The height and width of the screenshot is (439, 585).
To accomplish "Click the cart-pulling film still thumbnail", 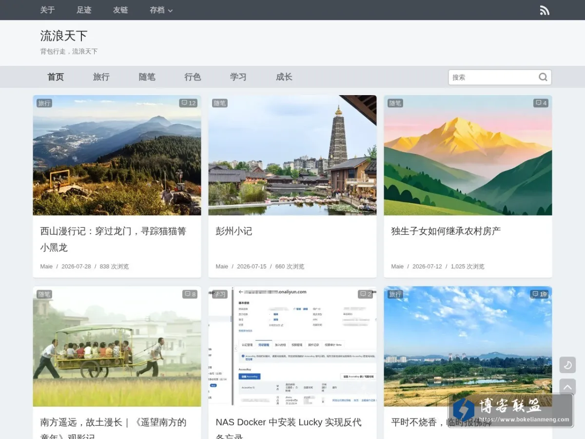I will [117, 346].
